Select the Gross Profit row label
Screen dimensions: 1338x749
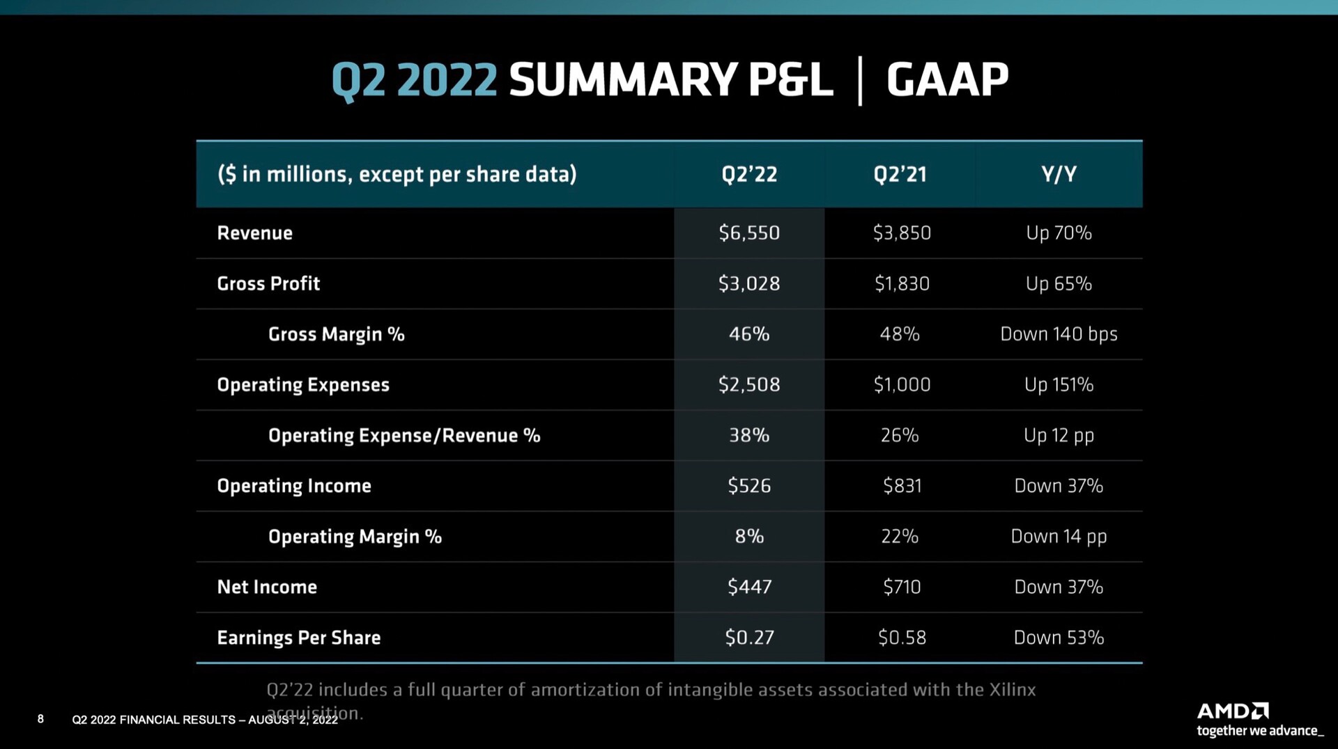pos(268,284)
